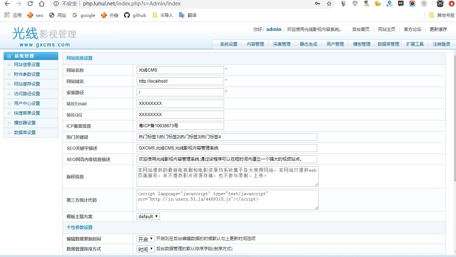Viewport: 456px width, 257px height.
Task: Click the SEO网页内容信息描述 input field
Action: [227, 159]
